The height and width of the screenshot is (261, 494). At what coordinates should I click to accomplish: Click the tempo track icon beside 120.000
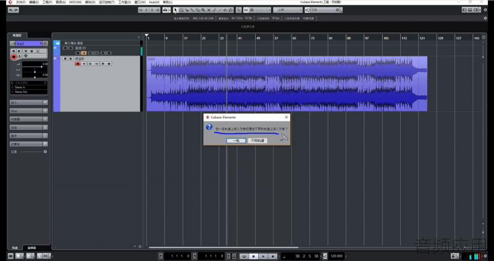[325, 256]
